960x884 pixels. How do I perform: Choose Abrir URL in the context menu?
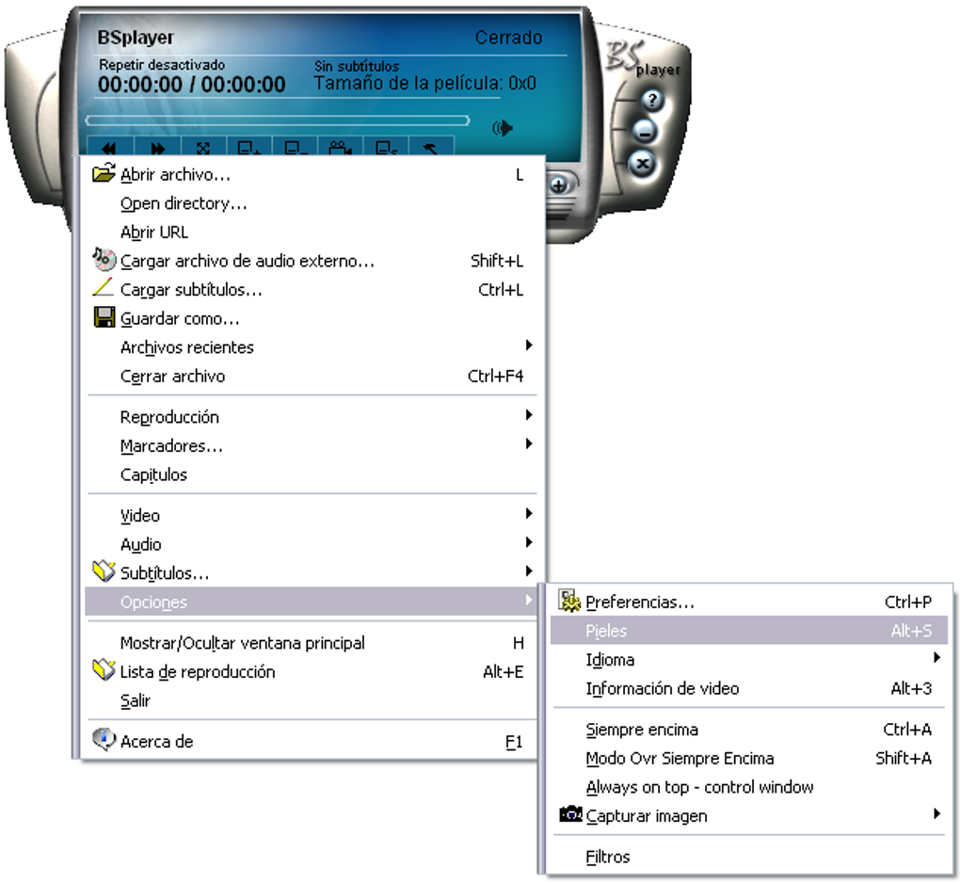coord(312,233)
